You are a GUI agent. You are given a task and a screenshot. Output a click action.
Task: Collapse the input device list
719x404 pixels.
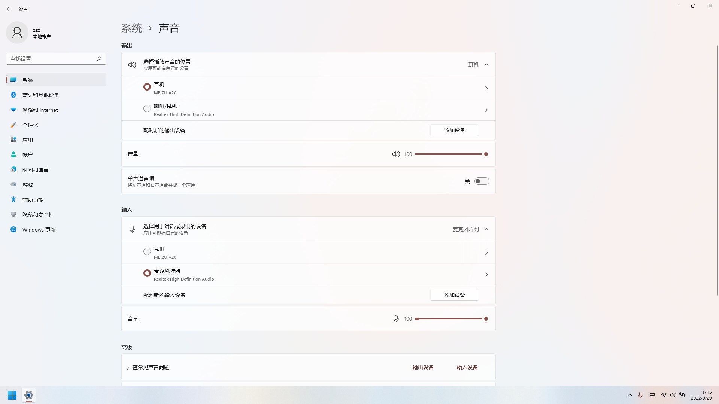coord(486,229)
